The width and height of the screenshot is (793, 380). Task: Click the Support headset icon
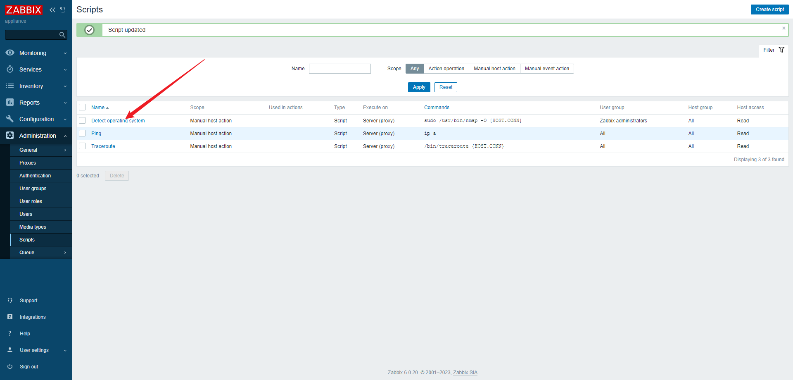(10, 300)
